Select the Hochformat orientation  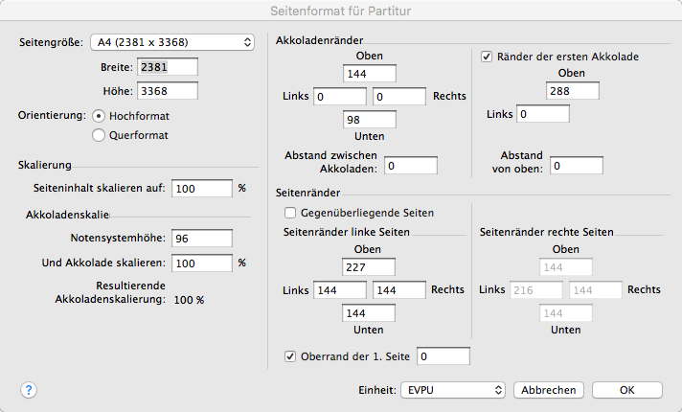pyautogui.click(x=98, y=114)
